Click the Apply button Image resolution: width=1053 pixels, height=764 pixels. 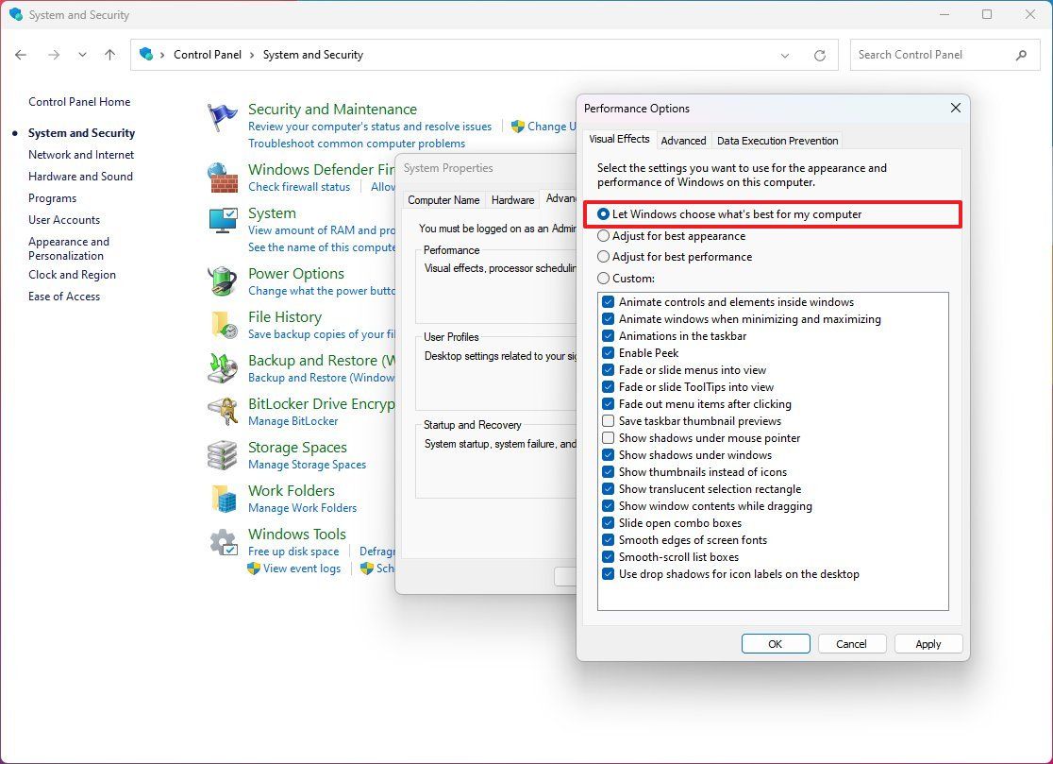928,643
